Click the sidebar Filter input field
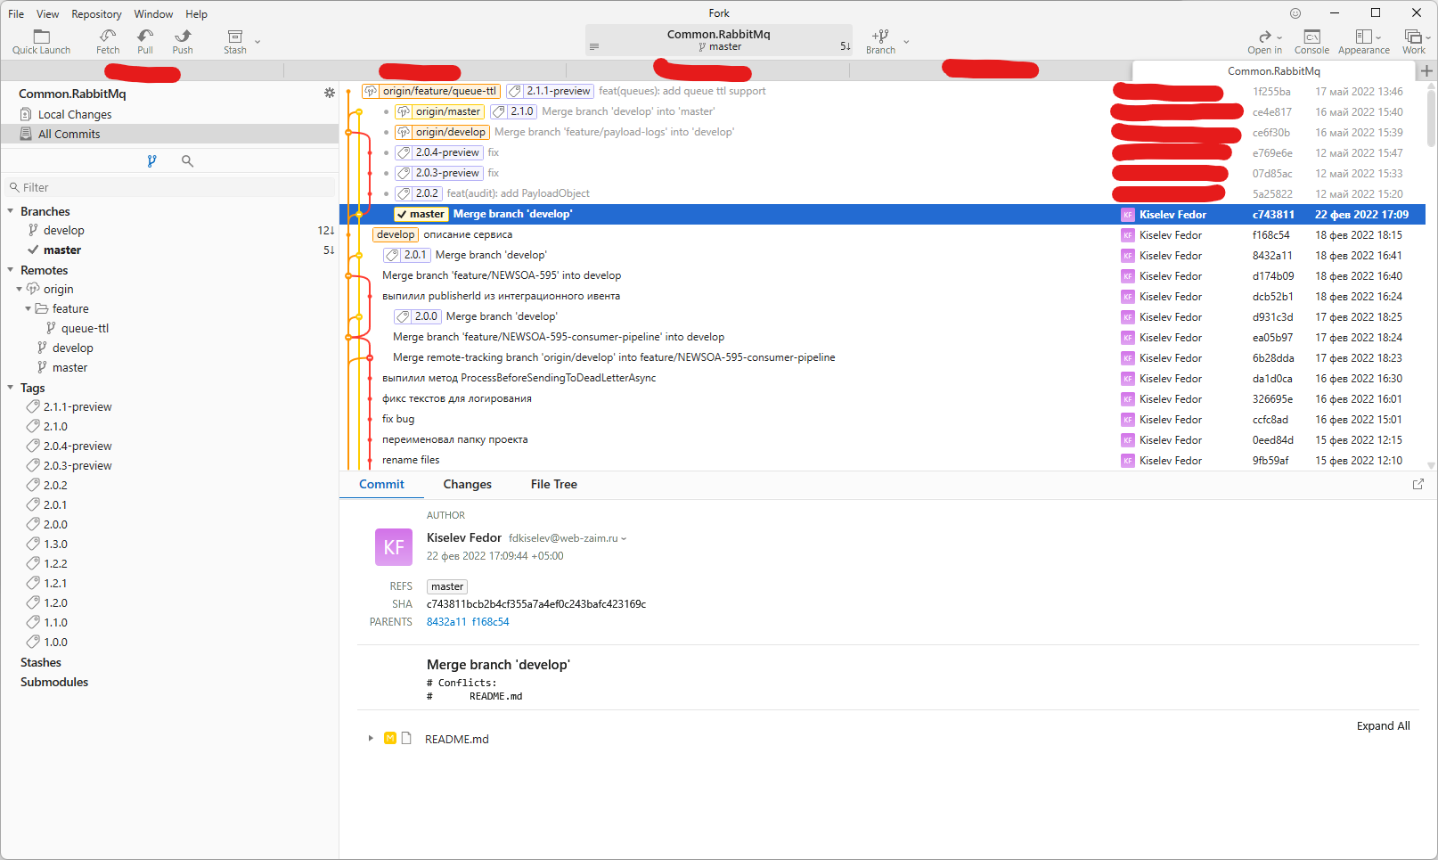Image resolution: width=1438 pixels, height=860 pixels. tap(174, 187)
